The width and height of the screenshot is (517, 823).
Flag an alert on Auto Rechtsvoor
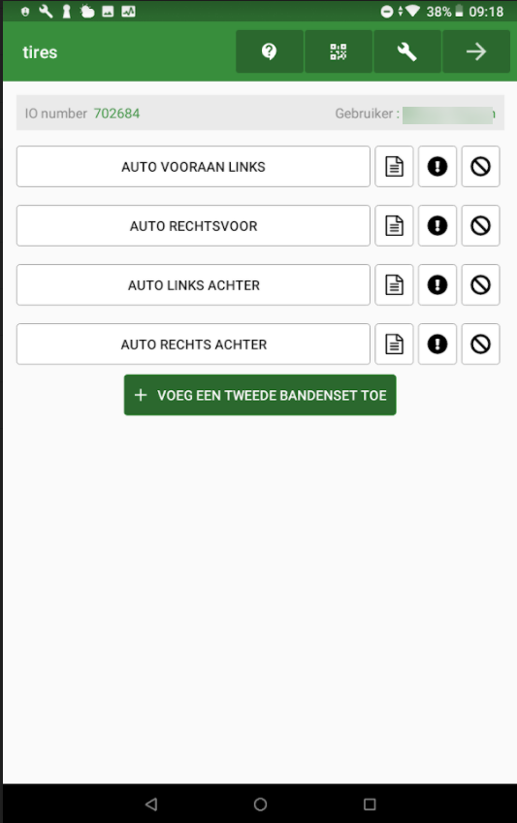[x=437, y=226]
